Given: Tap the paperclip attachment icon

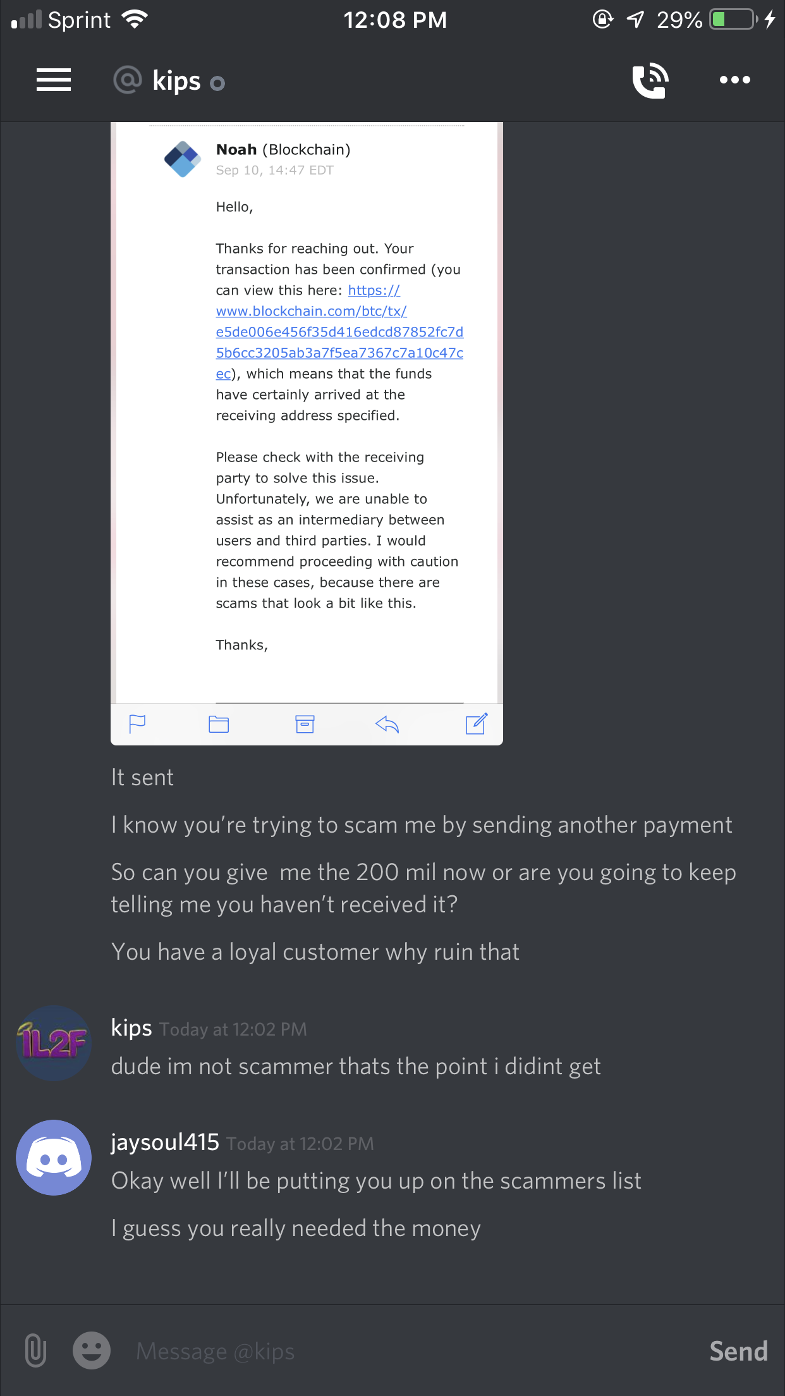Looking at the screenshot, I should pos(36,1350).
